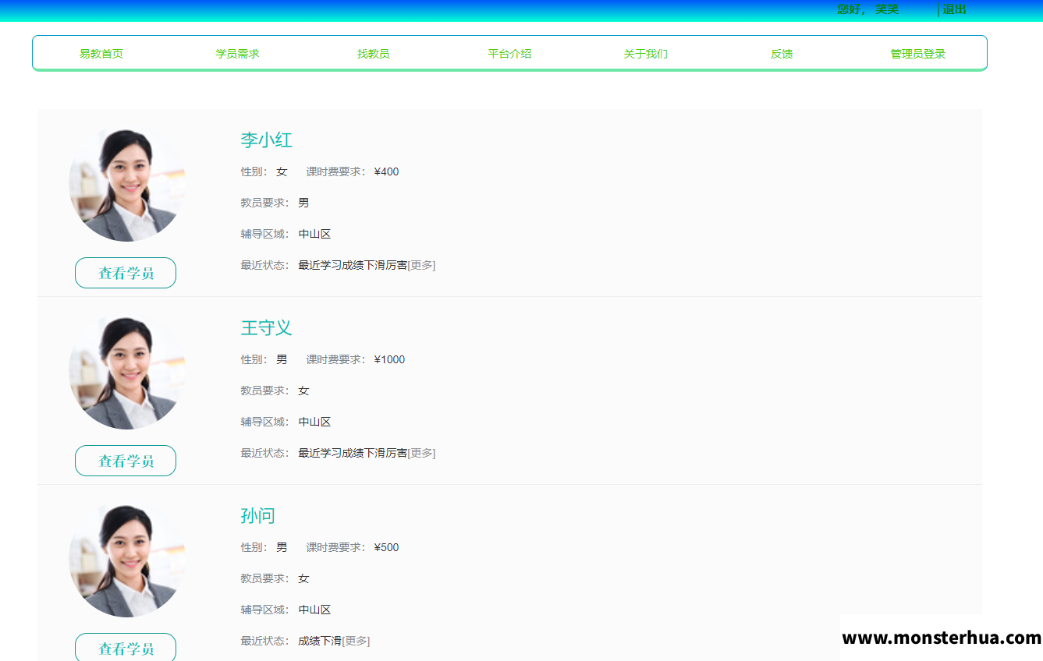Screen dimensions: 1043x661
Task: Click 王守义's profile photo
Action: [x=126, y=373]
